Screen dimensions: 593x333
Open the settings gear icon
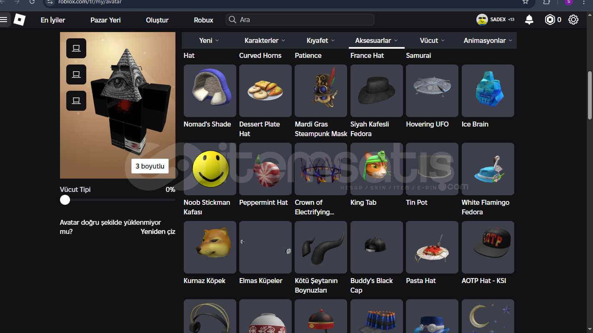coord(573,20)
